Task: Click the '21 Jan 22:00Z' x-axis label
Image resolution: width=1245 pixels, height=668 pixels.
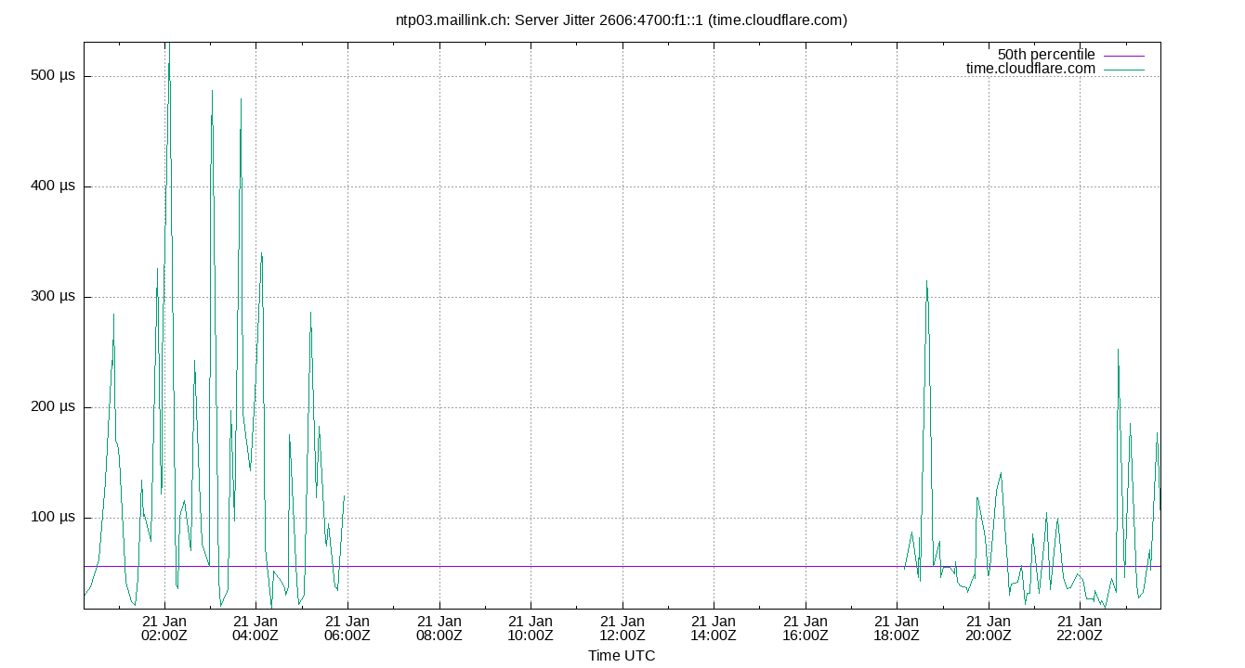Action: pyautogui.click(x=1079, y=628)
